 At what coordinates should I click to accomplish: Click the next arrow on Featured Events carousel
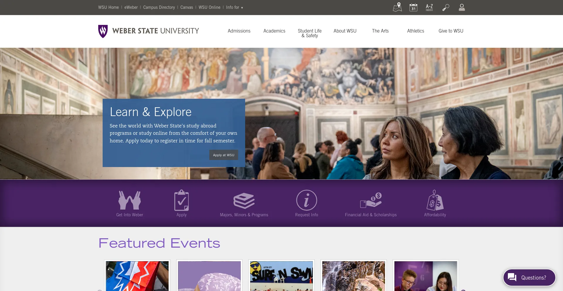(x=463, y=290)
